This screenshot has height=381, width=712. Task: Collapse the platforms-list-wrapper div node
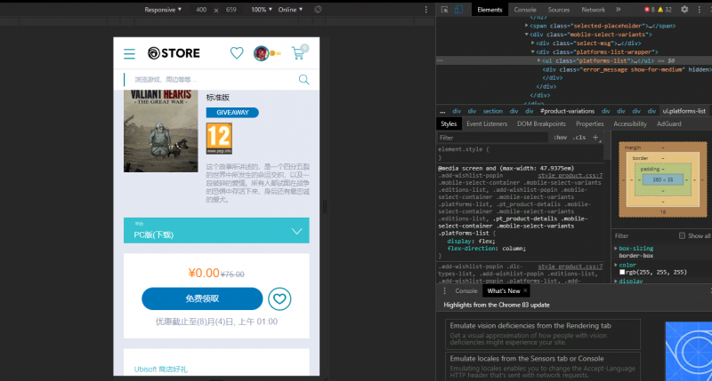tap(533, 52)
